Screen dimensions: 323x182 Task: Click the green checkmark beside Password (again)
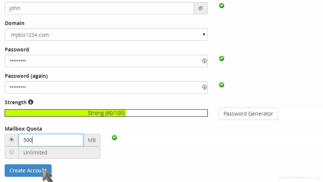(222, 85)
